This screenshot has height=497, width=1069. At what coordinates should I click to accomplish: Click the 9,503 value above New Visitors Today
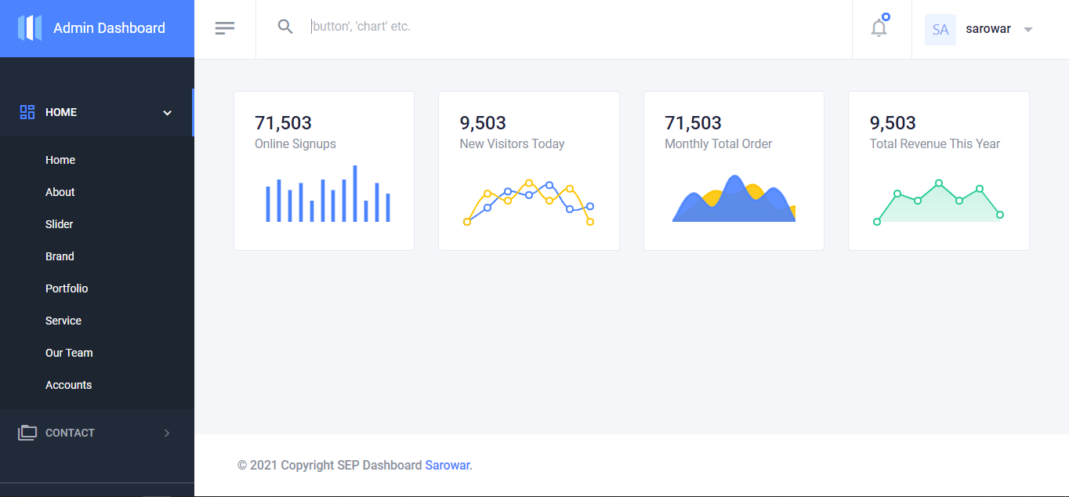pyautogui.click(x=483, y=123)
